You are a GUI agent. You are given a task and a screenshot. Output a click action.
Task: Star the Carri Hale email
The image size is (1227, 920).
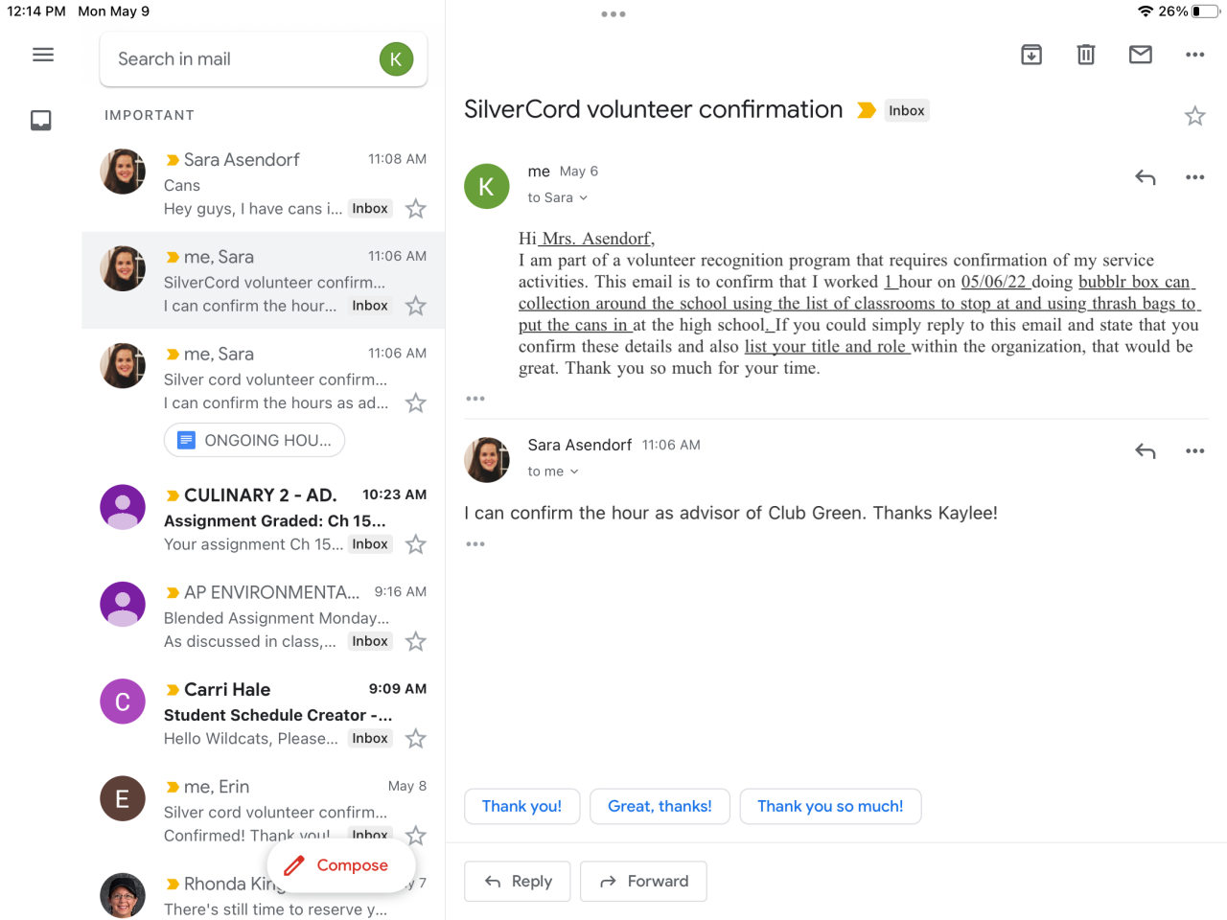coord(416,739)
